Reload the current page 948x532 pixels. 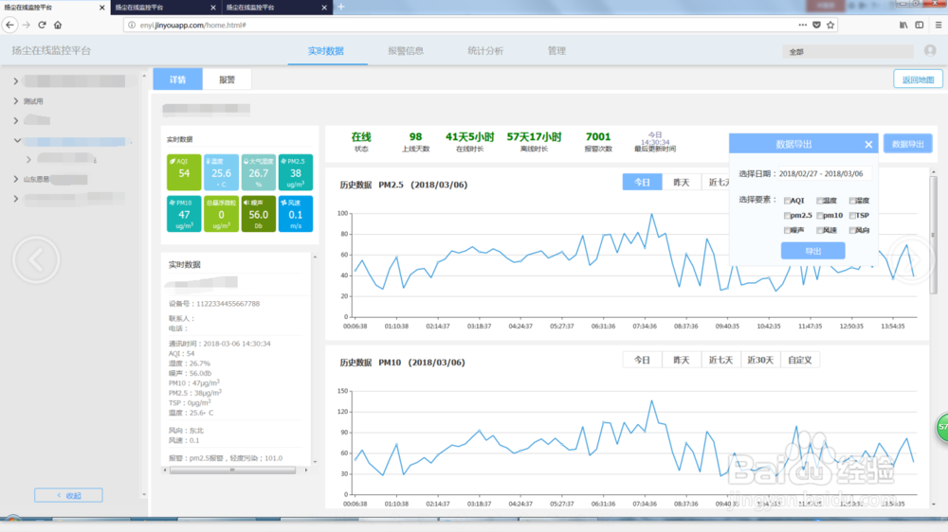tap(42, 25)
